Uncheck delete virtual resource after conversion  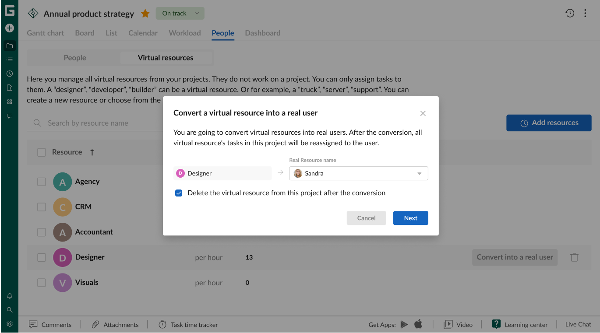click(x=179, y=193)
